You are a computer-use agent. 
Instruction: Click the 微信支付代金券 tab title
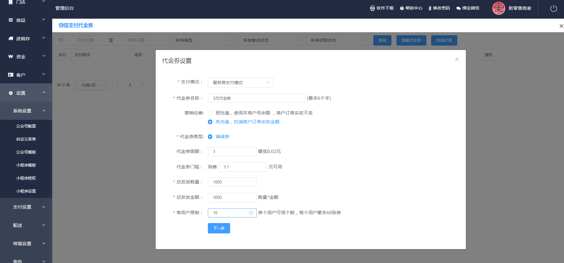point(76,25)
